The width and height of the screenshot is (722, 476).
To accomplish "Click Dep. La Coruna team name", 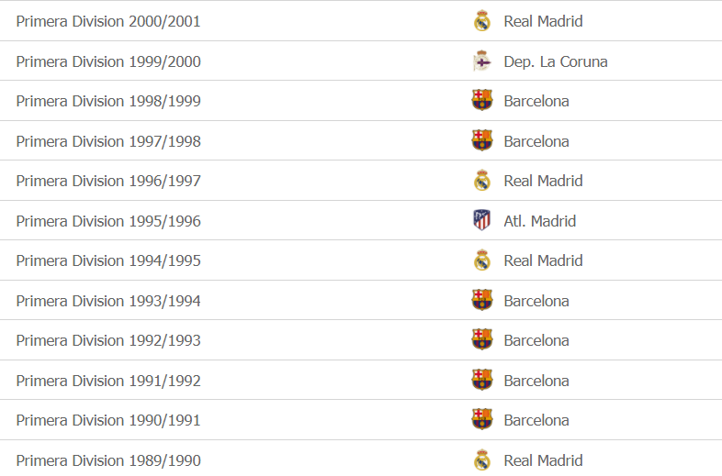I will [556, 61].
